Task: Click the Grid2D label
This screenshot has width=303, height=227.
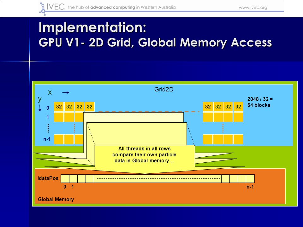Action: pyautogui.click(x=164, y=89)
